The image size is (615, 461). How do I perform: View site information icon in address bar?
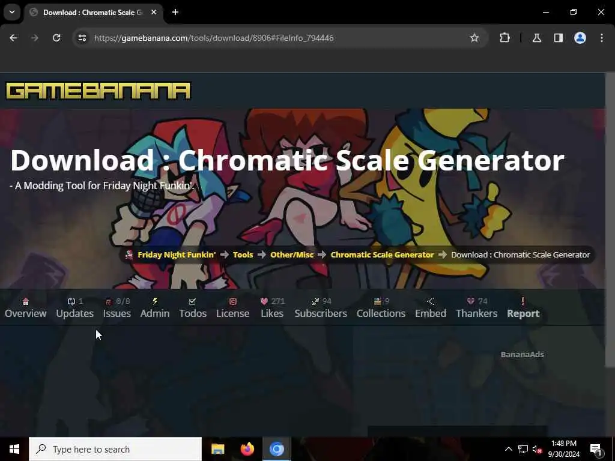point(82,38)
